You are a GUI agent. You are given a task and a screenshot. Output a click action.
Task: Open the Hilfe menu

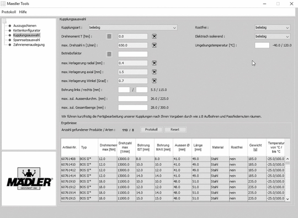coord(23,12)
